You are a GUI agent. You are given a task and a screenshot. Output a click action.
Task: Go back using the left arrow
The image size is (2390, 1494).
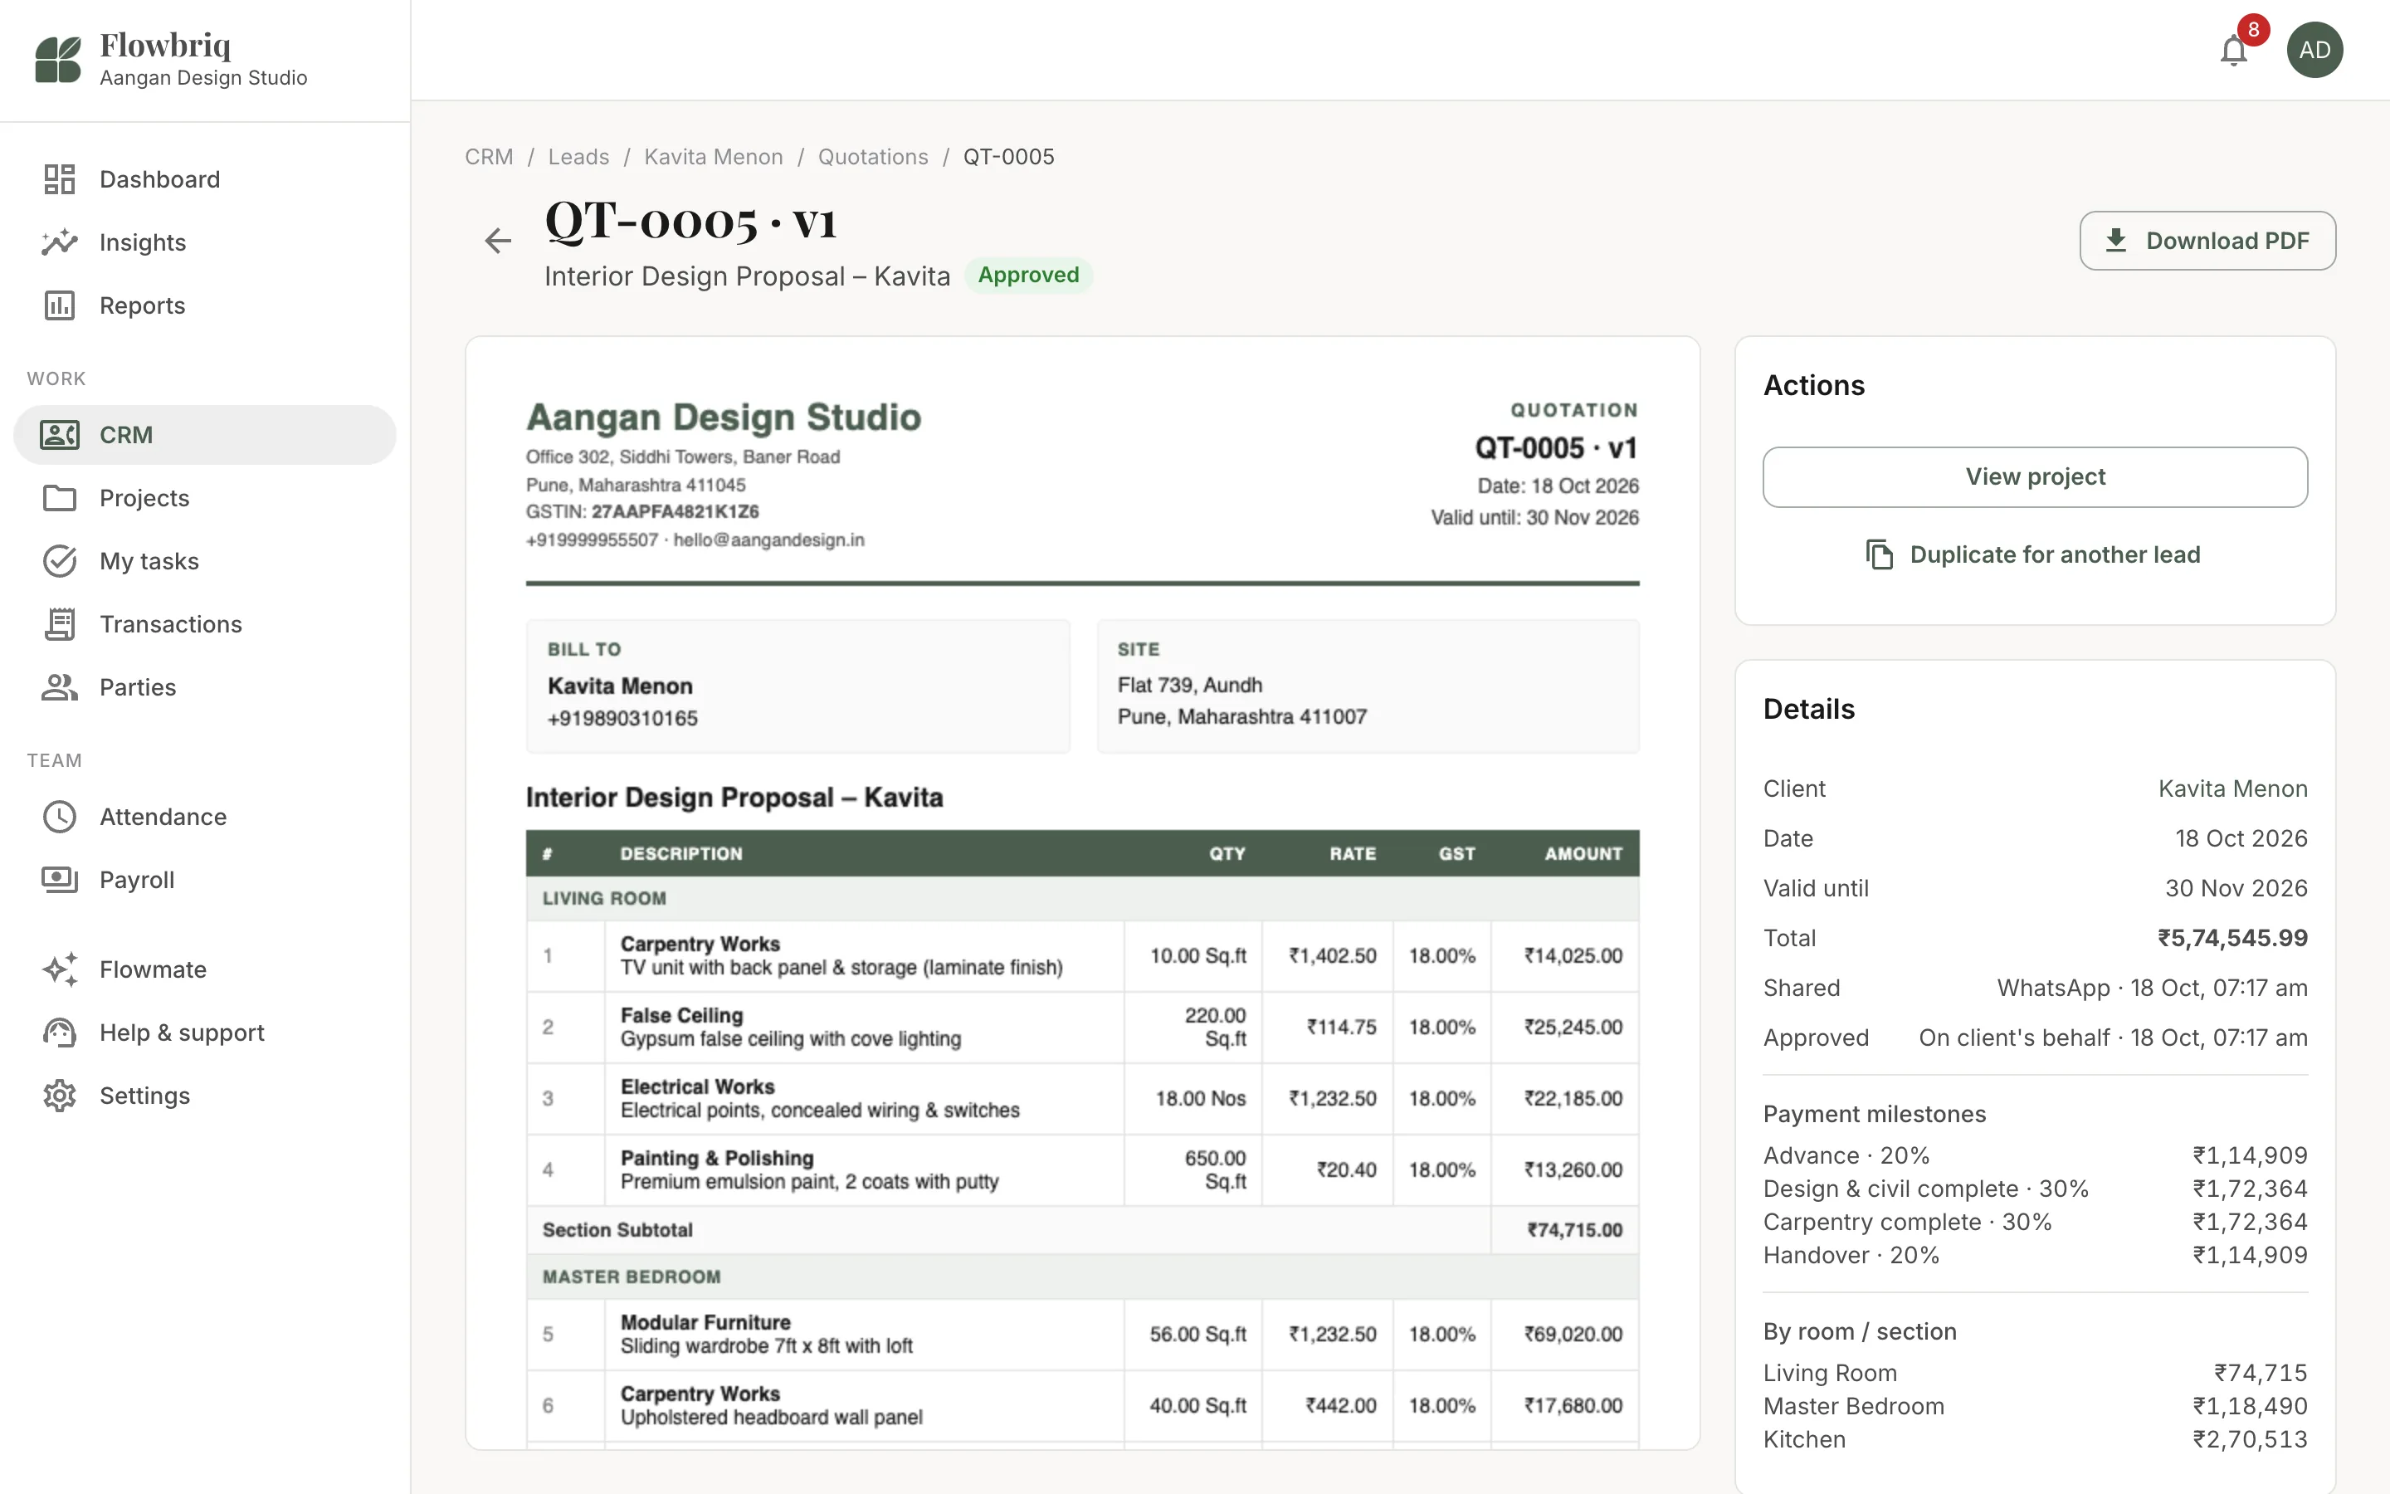[498, 240]
